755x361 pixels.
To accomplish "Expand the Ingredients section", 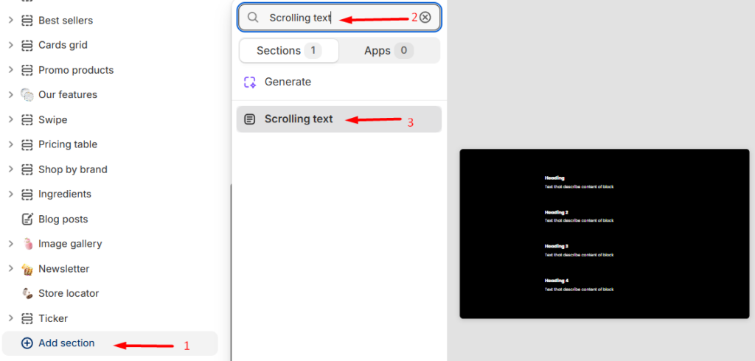I will click(x=10, y=194).
